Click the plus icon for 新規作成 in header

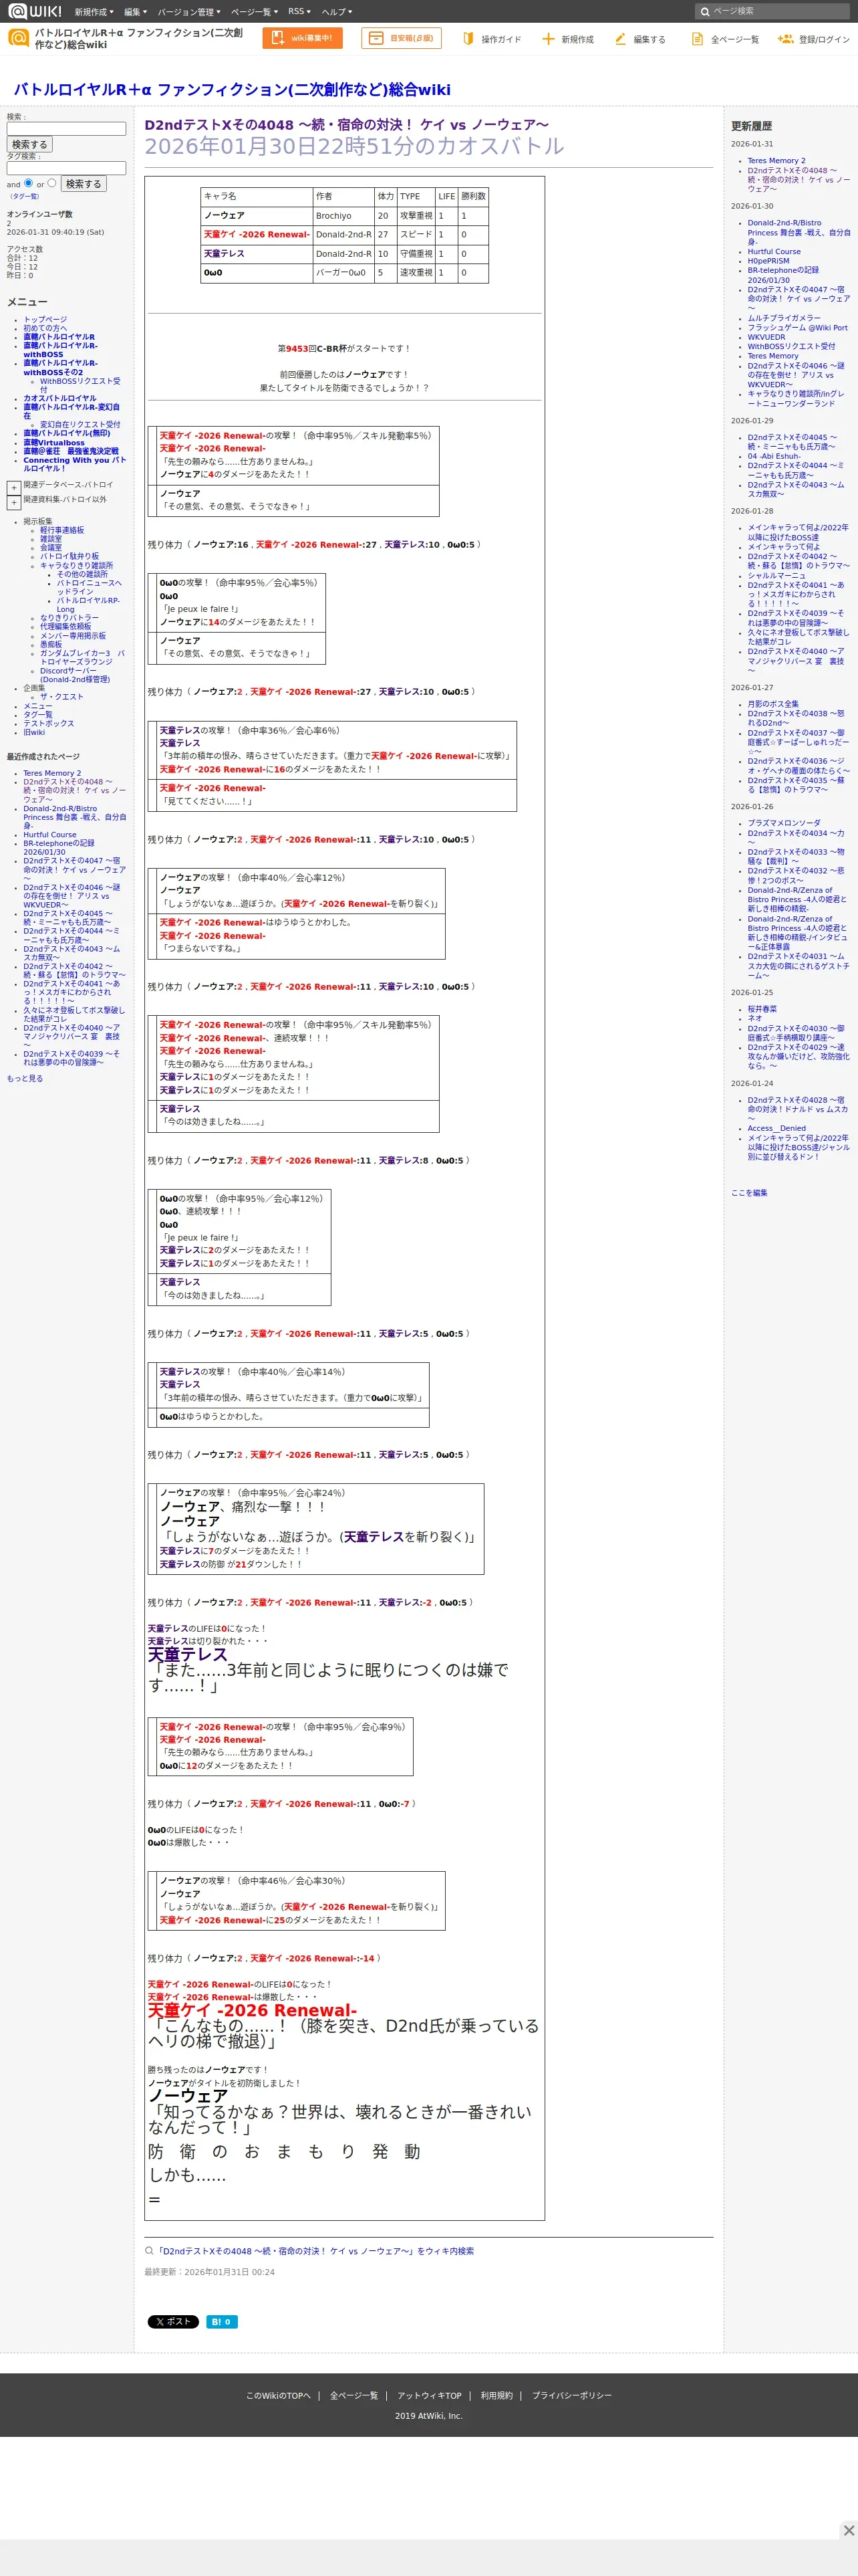(x=547, y=39)
